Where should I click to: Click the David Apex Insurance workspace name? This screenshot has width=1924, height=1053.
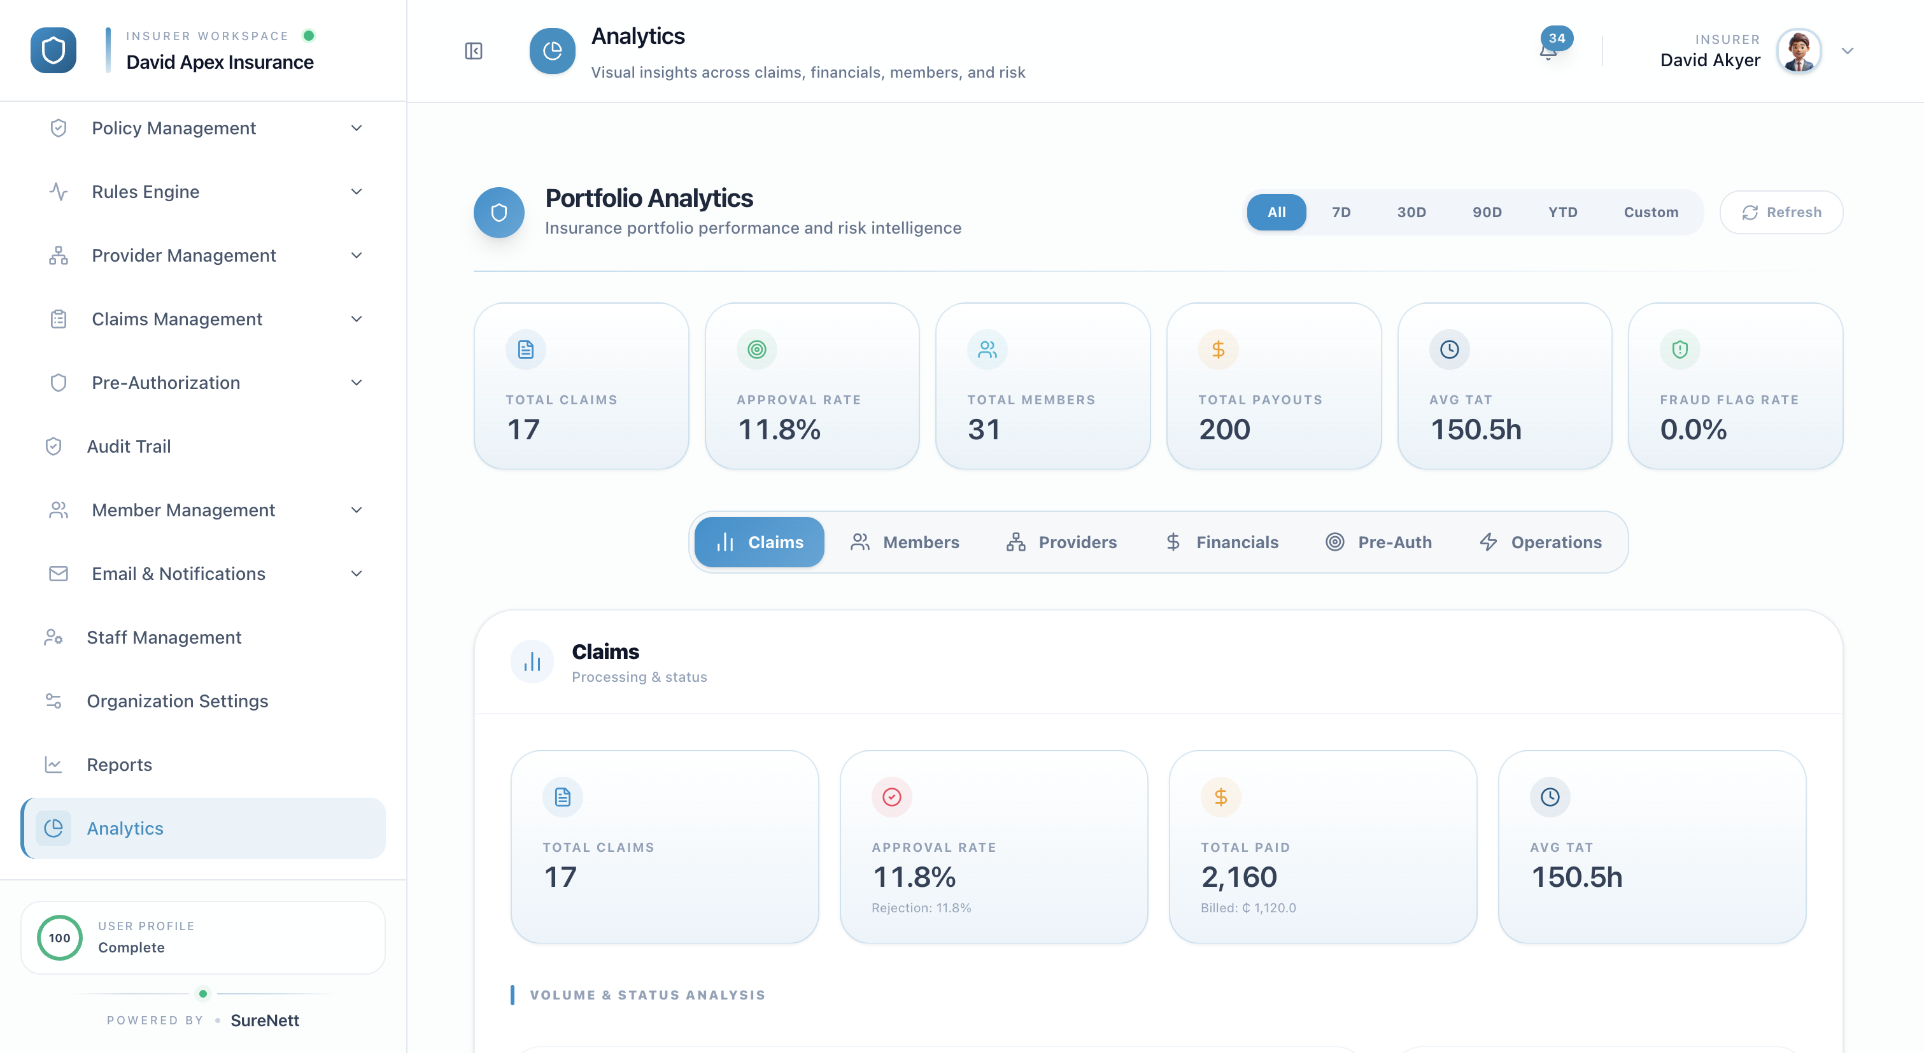[x=220, y=62]
